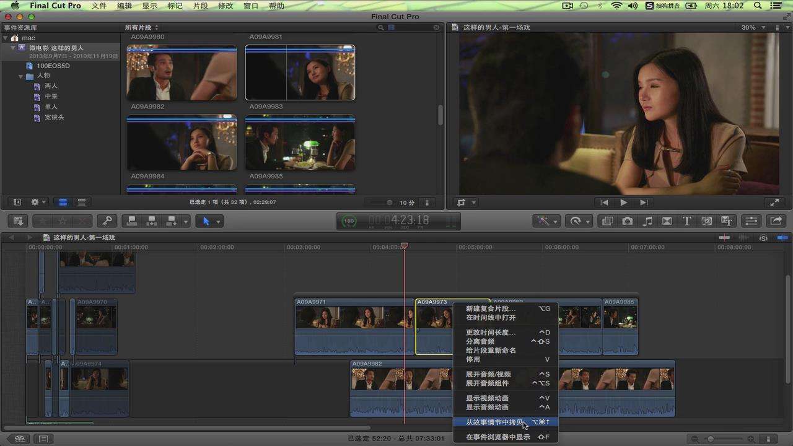Adjust the clip thumbnail duration slider
793x446 pixels.
(389, 203)
